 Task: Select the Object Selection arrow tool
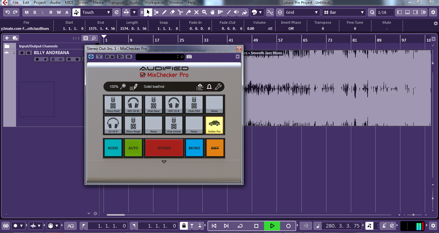(x=148, y=12)
